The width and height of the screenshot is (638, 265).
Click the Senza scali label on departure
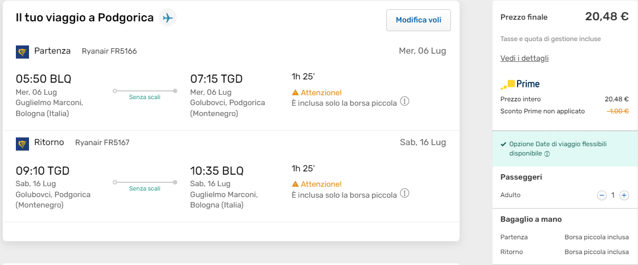click(x=144, y=97)
